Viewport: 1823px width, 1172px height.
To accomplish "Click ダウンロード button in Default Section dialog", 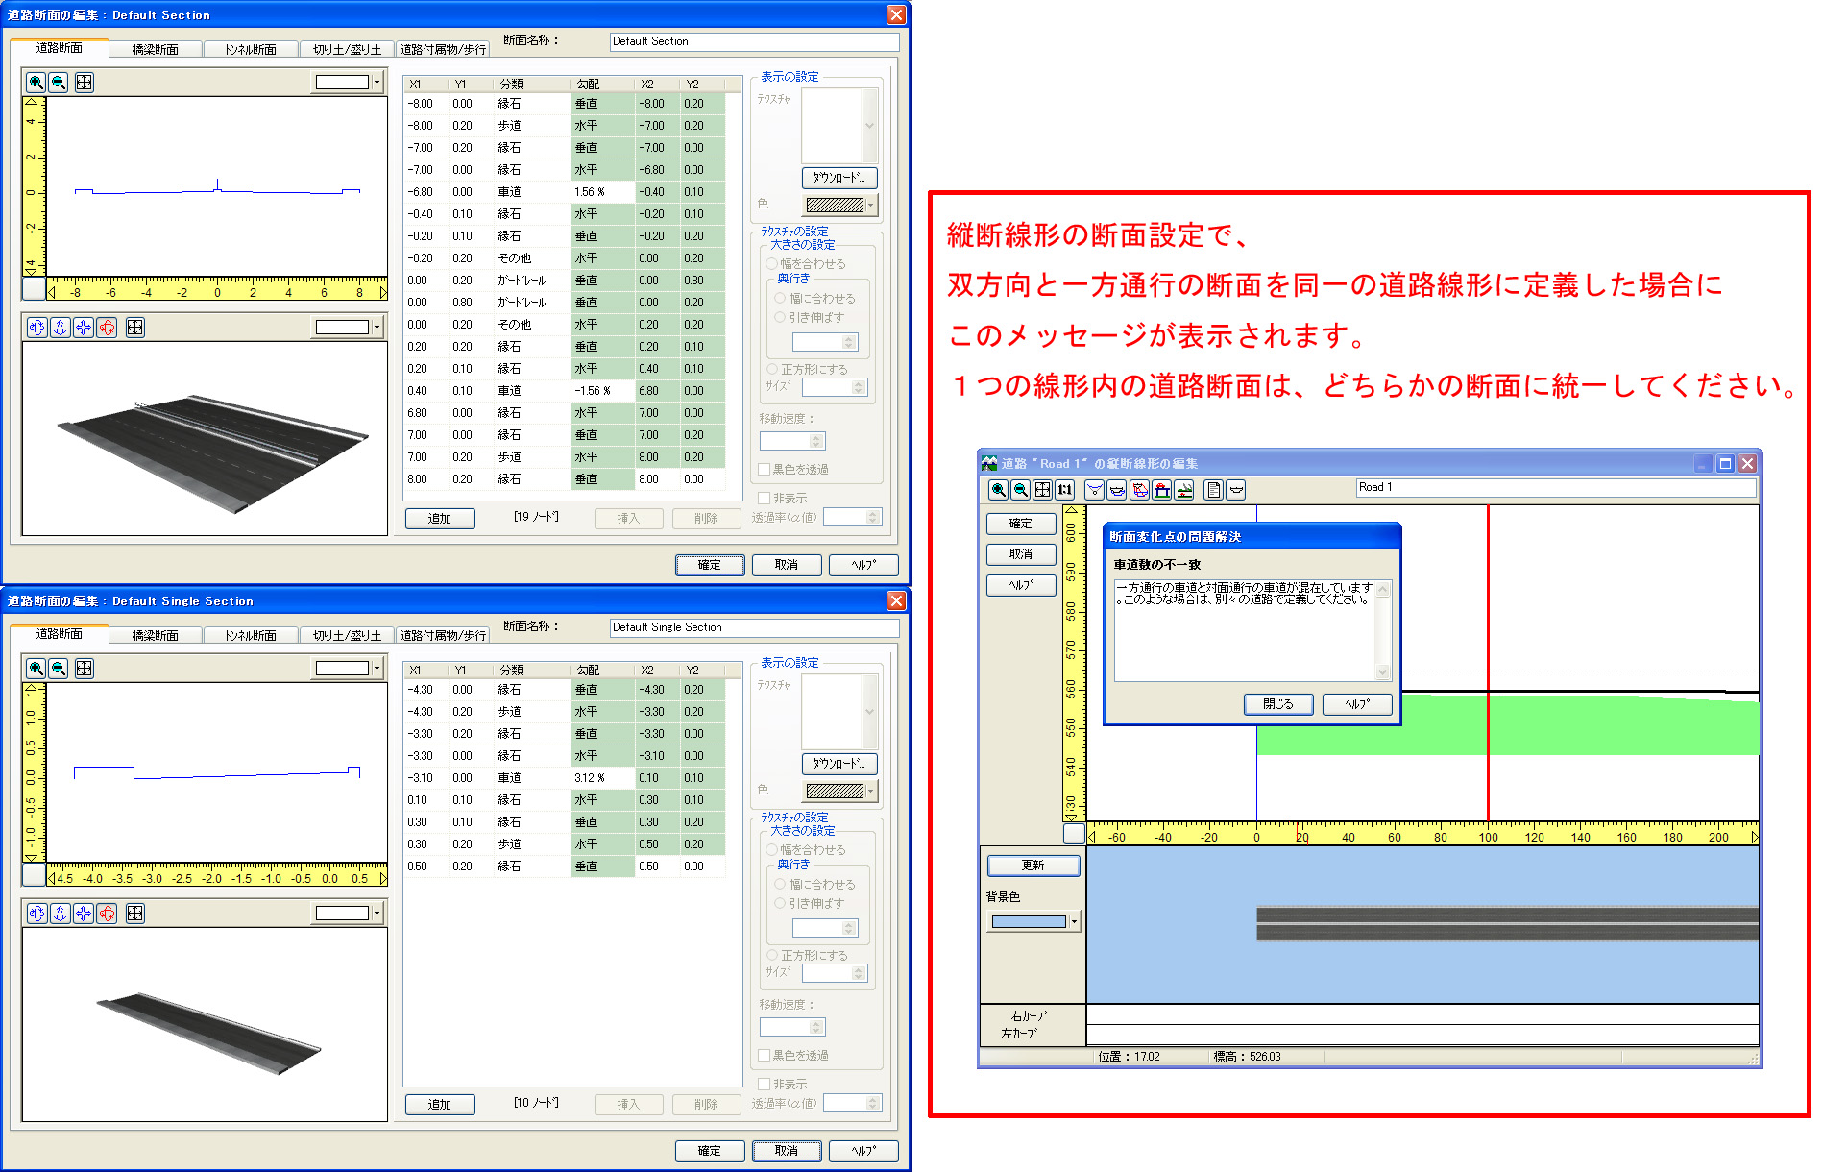I will [x=839, y=178].
